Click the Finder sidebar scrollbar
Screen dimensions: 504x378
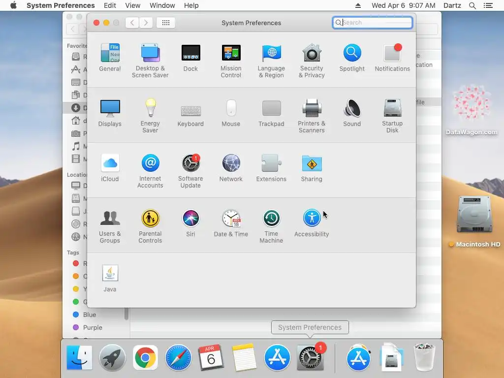pos(126,314)
